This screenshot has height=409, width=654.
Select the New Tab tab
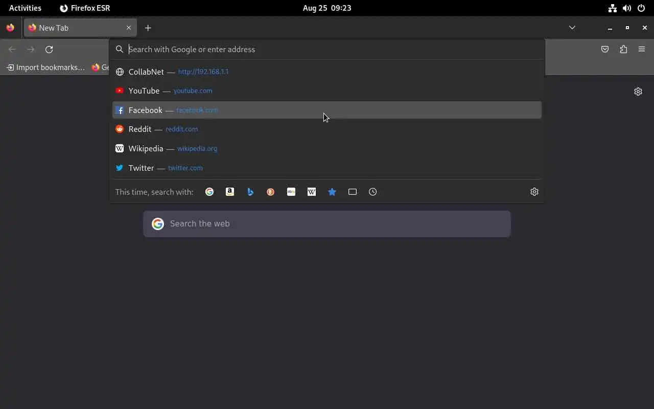point(80,28)
